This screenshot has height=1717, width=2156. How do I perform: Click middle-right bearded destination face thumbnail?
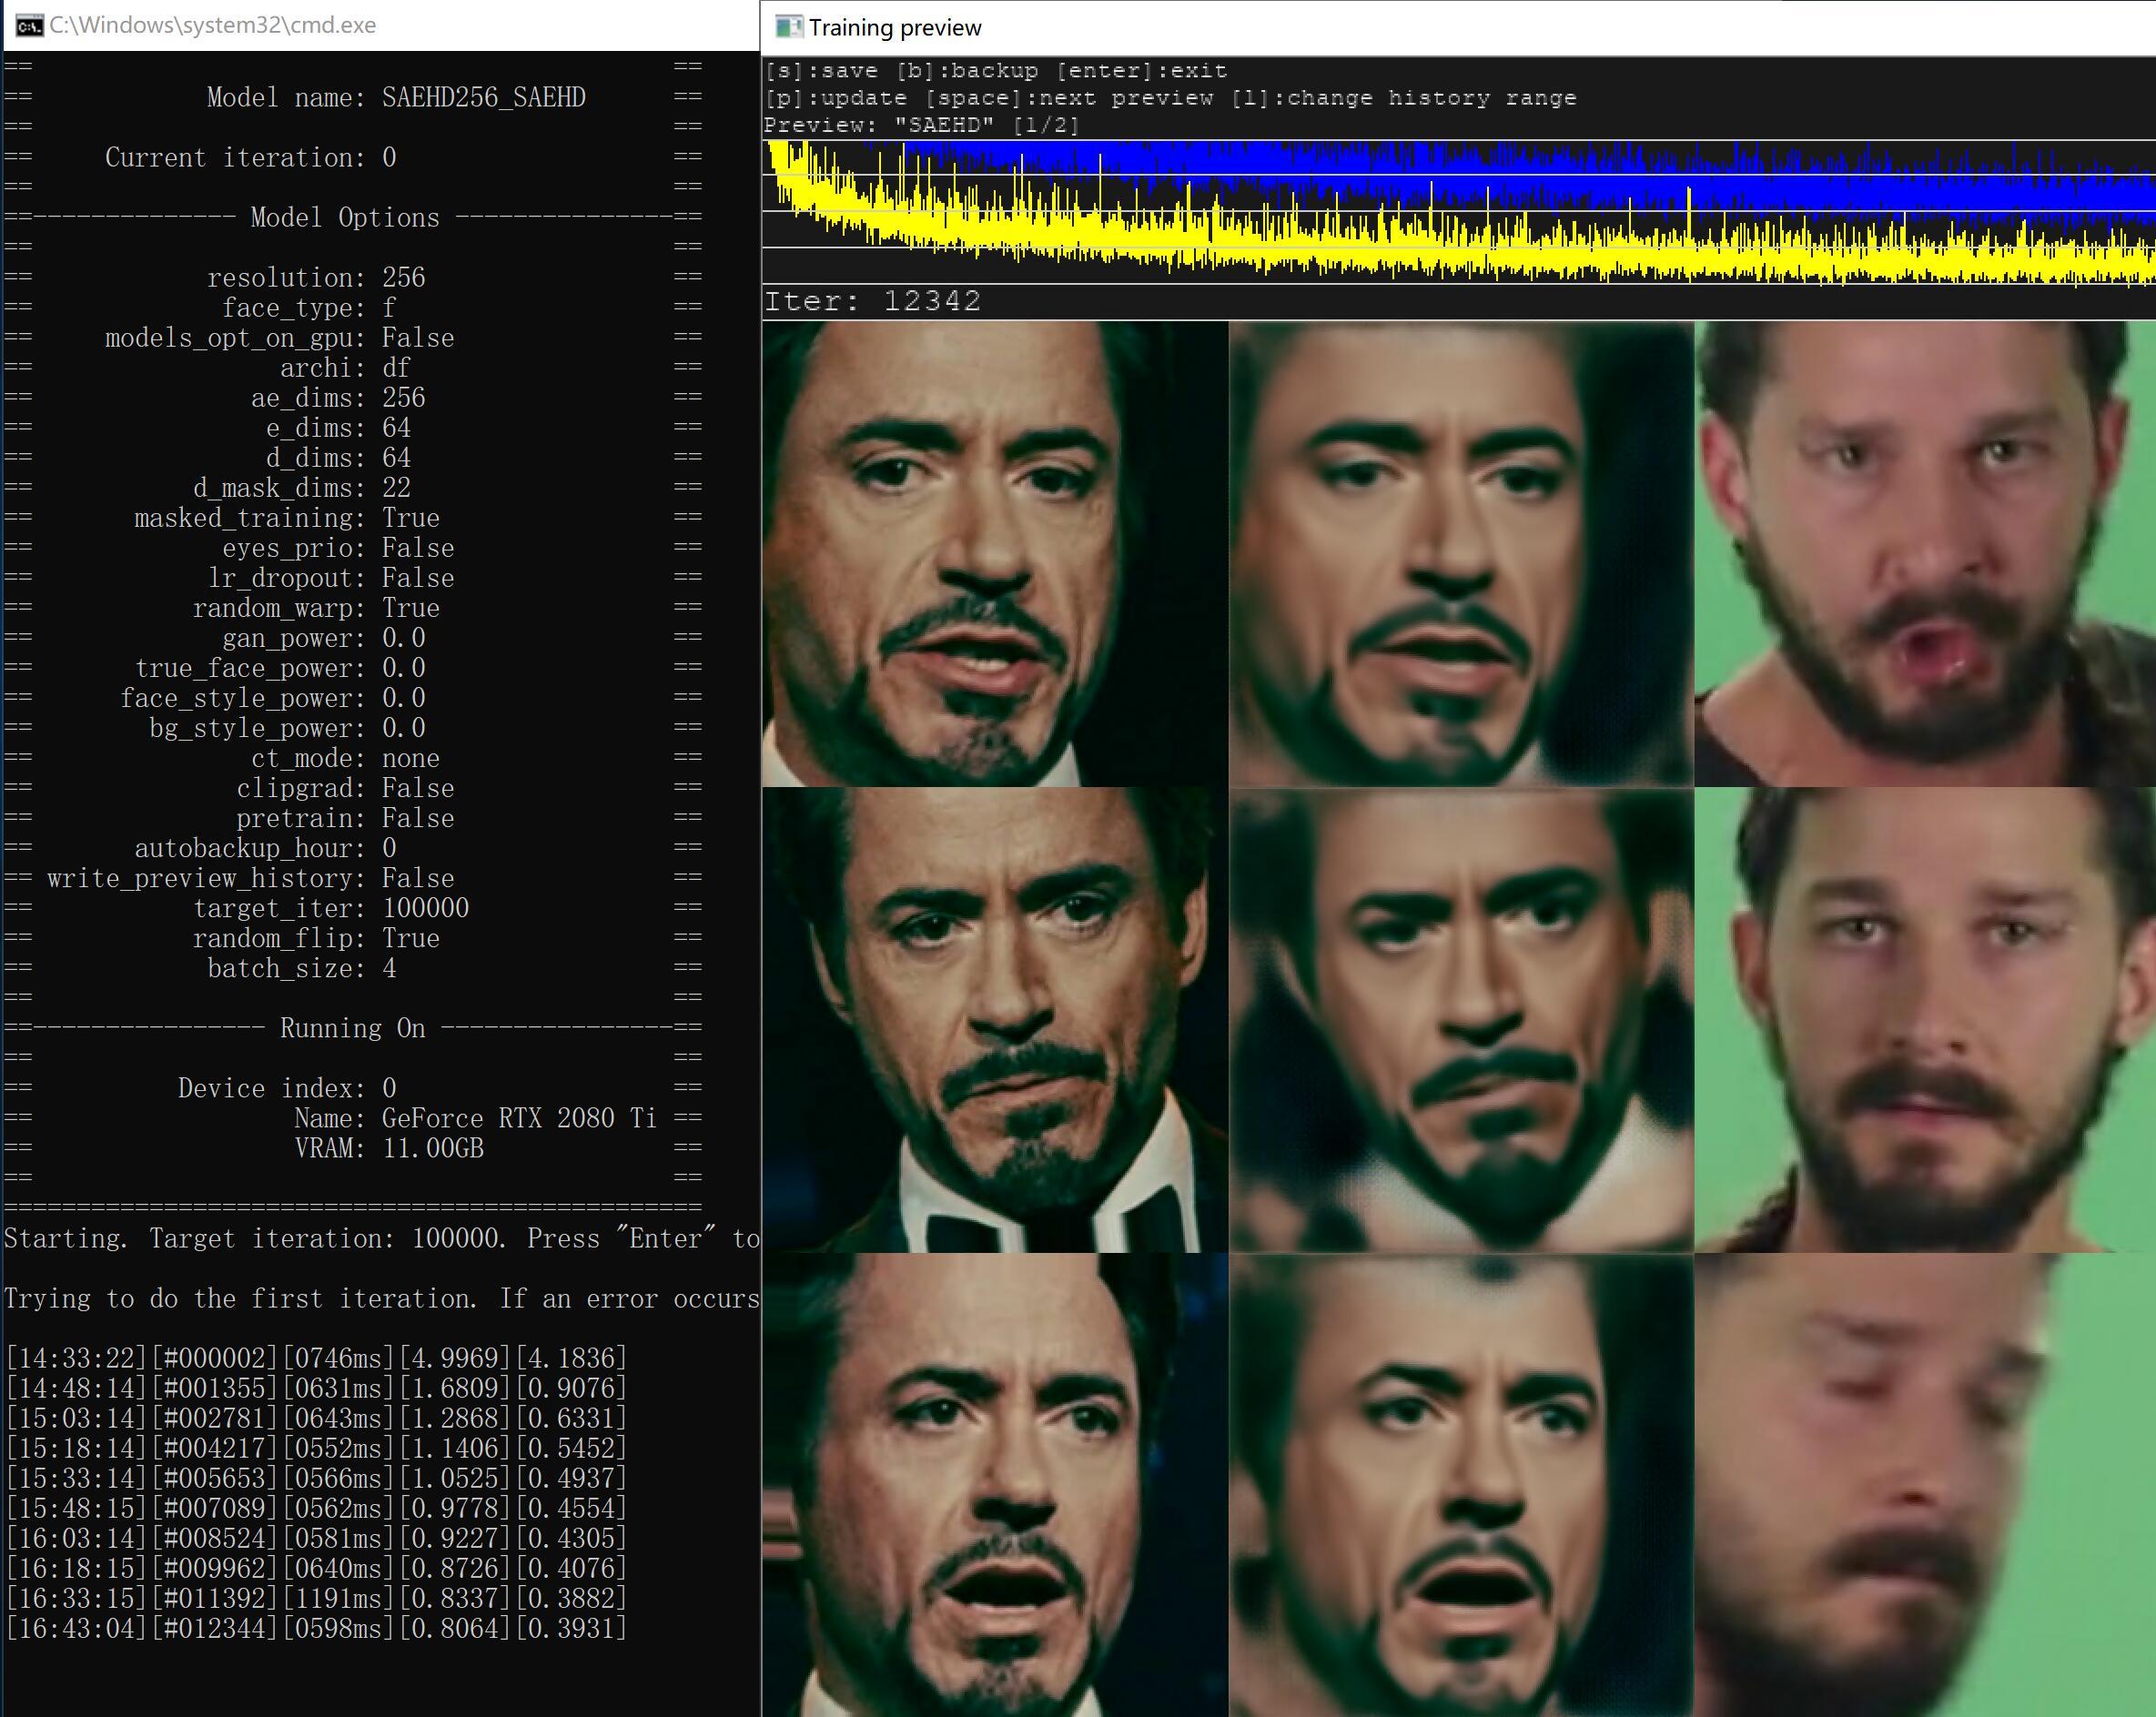pyautogui.click(x=1925, y=1019)
